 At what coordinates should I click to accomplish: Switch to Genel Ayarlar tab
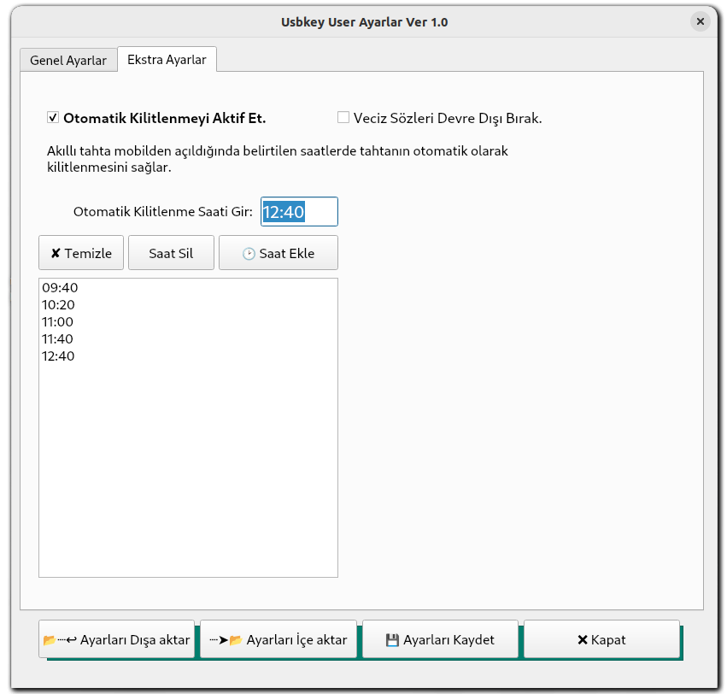point(68,61)
